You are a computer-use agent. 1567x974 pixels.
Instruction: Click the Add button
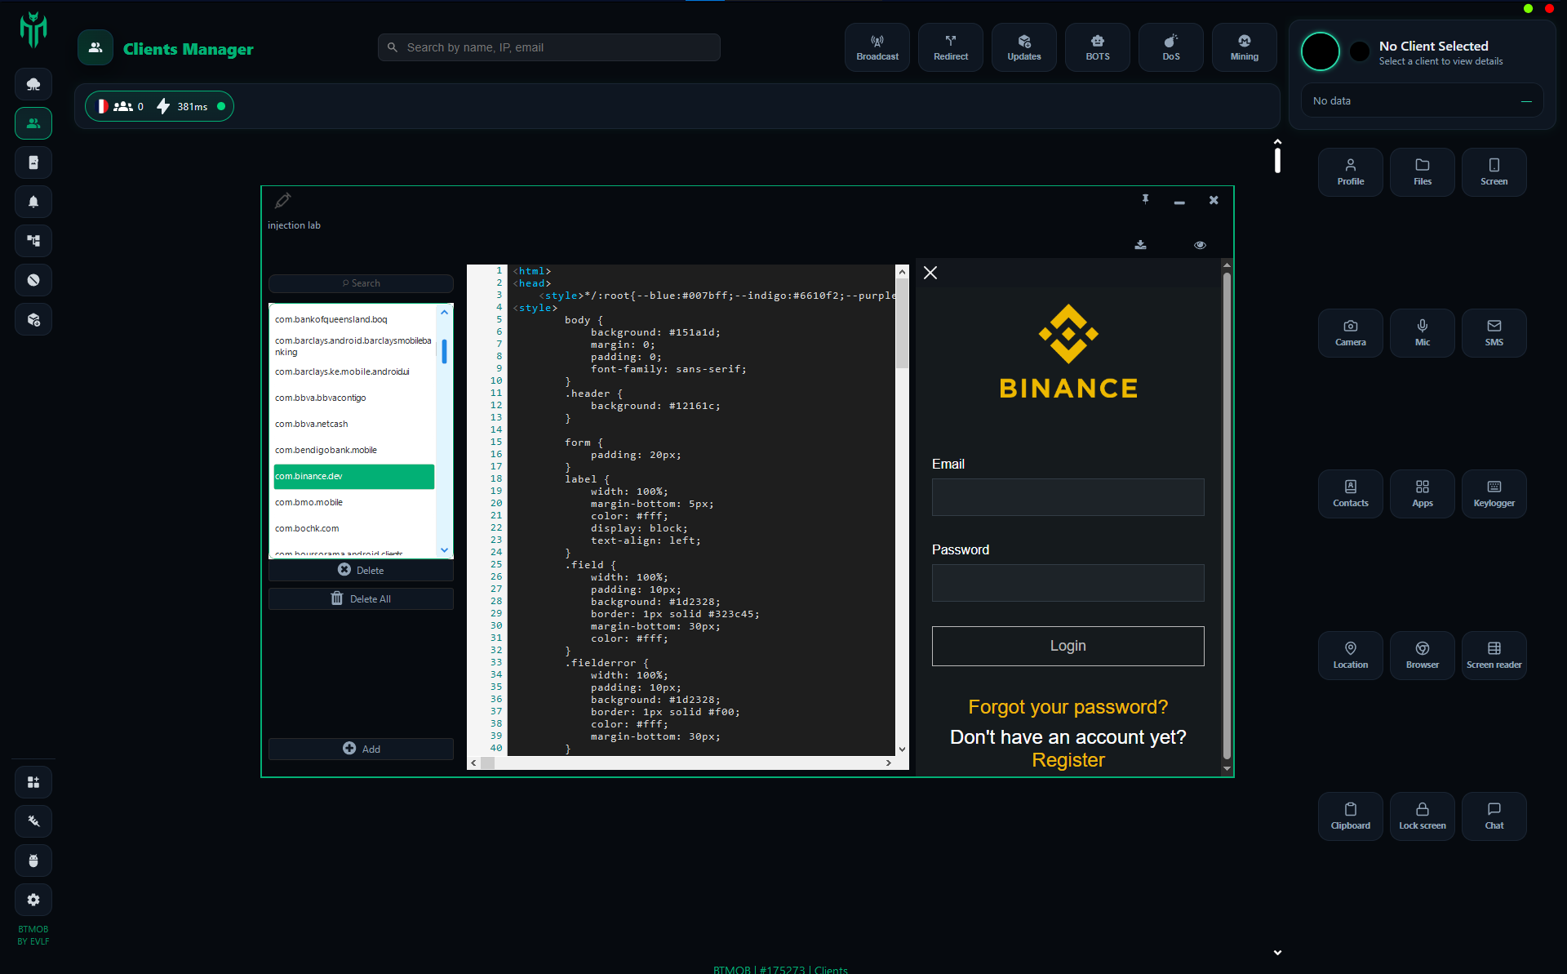[x=361, y=749]
